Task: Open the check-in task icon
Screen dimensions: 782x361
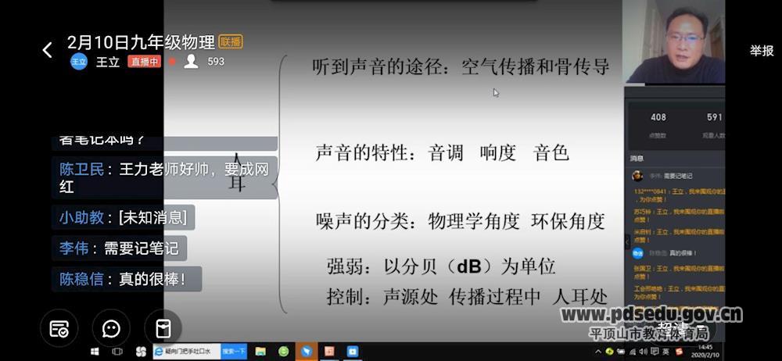Action: 59,328
